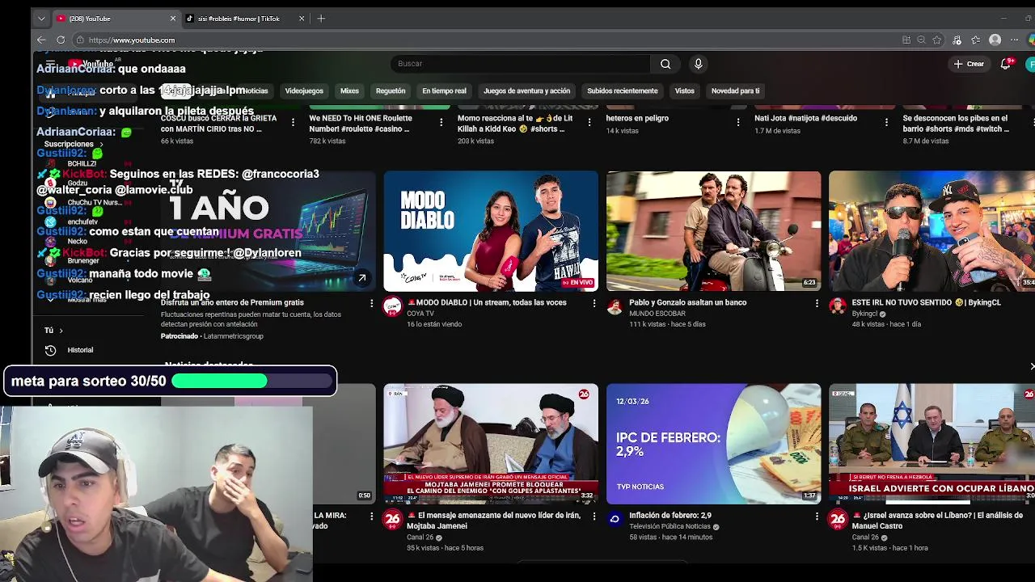Open the MUNDO ESCOBAR channel name link
This screenshot has width=1035, height=582.
click(x=657, y=314)
